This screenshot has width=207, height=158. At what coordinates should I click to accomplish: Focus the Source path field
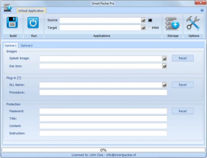(x=100, y=20)
